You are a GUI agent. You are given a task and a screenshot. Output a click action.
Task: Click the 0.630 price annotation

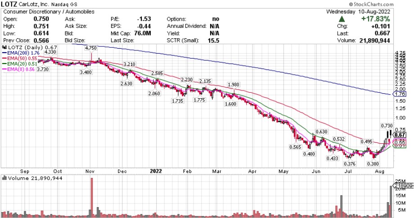pos(321,132)
